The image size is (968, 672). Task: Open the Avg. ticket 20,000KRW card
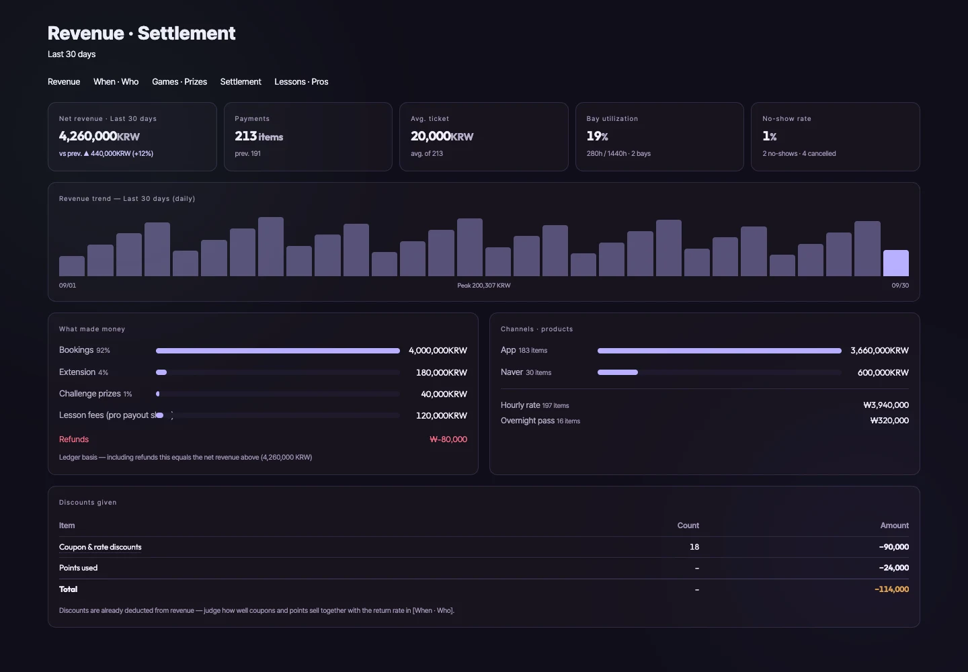(x=484, y=136)
